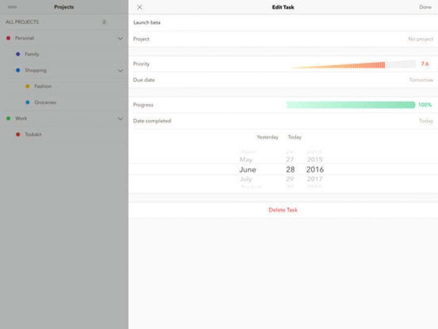Collapse the Work project group
The width and height of the screenshot is (438, 329).
(120, 118)
